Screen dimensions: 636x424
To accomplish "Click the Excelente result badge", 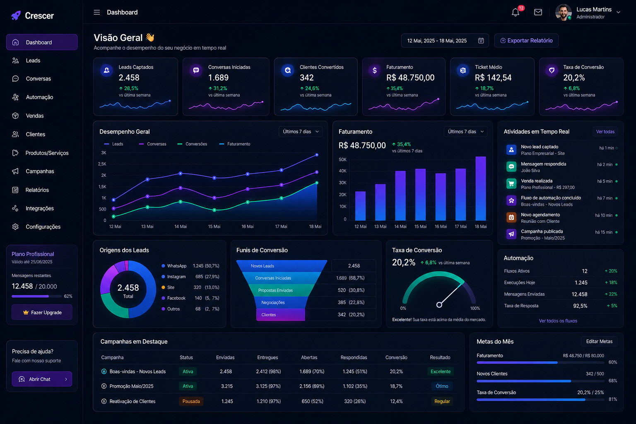I will coord(440,371).
